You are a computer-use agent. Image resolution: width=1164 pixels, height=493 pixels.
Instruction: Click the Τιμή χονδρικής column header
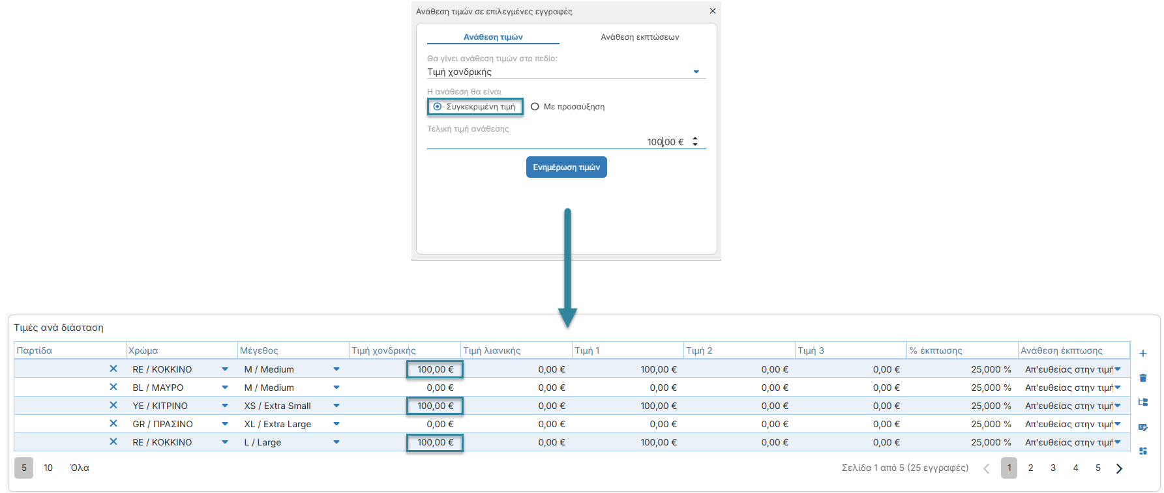(404, 350)
